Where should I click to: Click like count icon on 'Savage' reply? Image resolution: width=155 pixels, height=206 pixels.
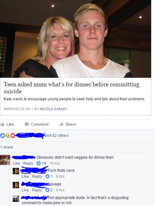point(48,190)
